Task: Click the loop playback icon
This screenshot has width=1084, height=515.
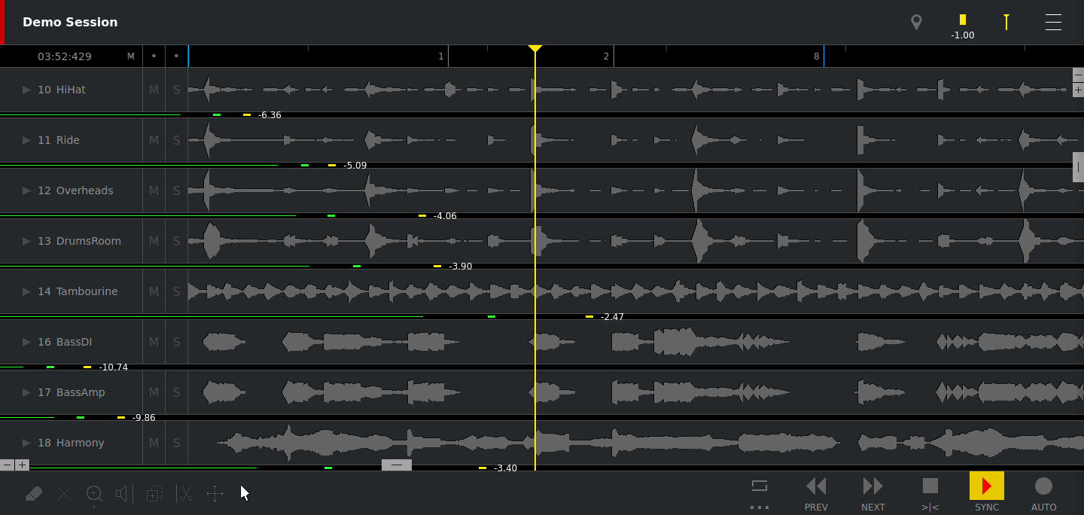Action: point(760,486)
